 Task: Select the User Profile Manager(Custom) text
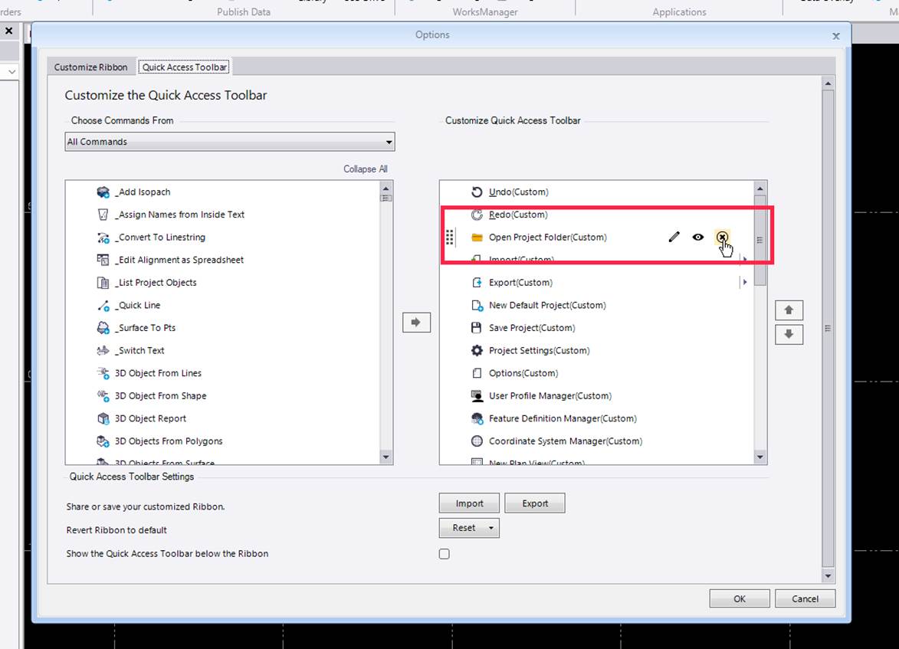(x=550, y=395)
